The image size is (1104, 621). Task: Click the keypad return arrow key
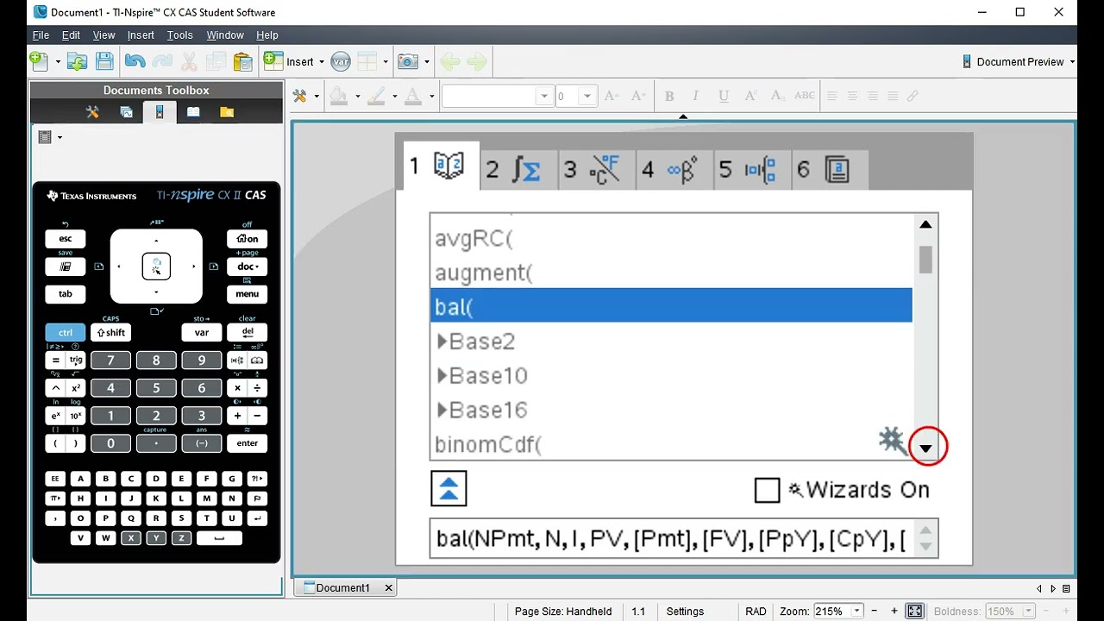point(257,518)
